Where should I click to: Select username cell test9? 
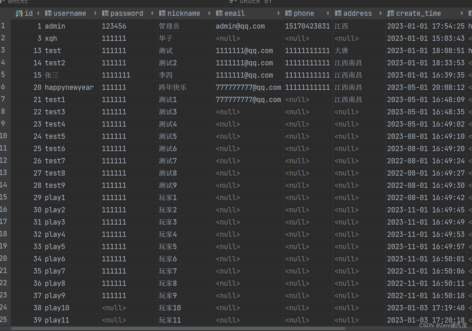point(71,185)
